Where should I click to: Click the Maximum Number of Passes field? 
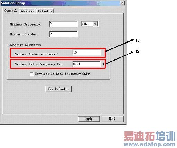click(86, 53)
